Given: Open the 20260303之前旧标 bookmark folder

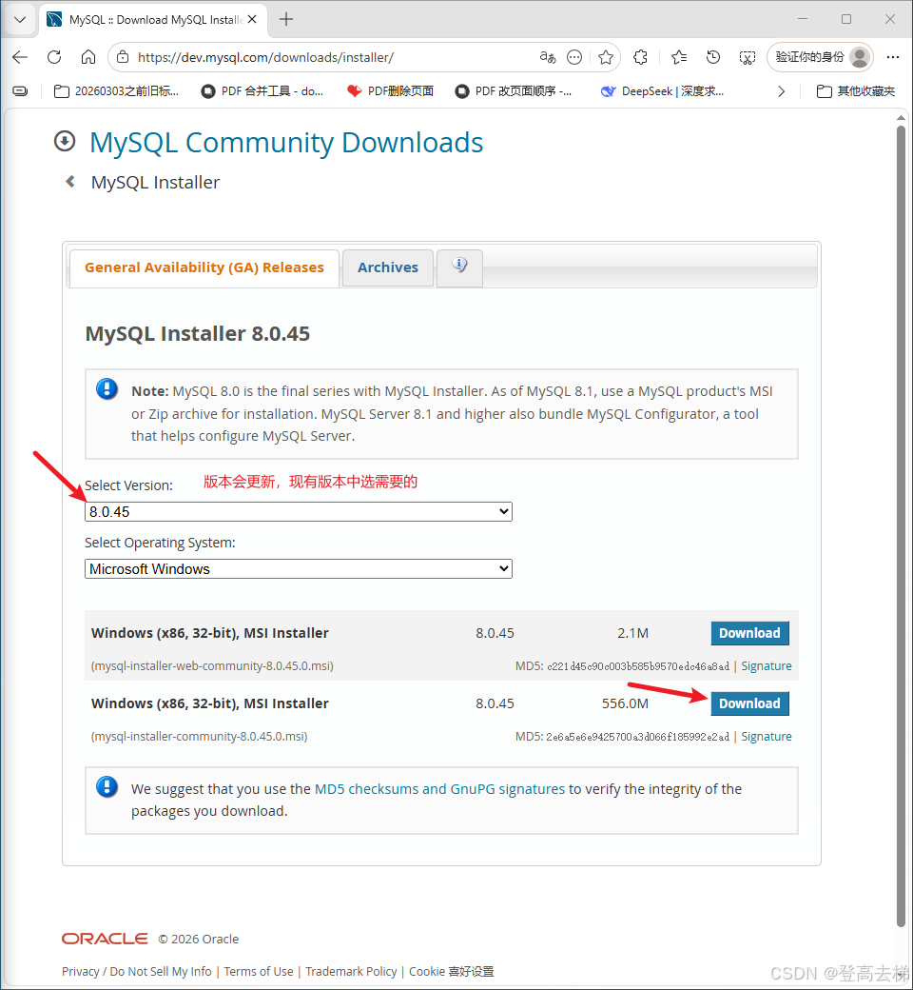Looking at the screenshot, I should pyautogui.click(x=116, y=91).
